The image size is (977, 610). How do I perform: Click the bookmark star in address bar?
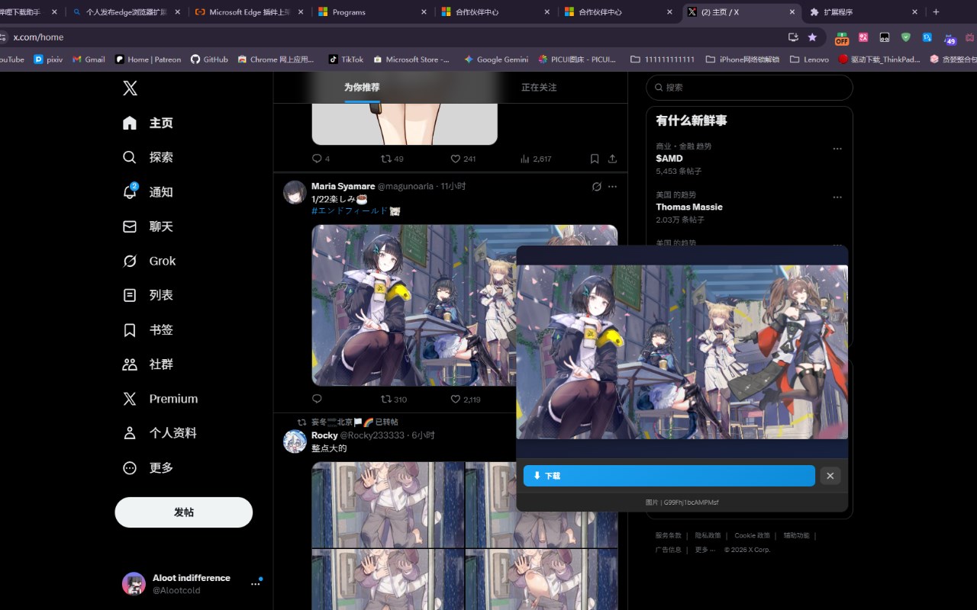(812, 37)
